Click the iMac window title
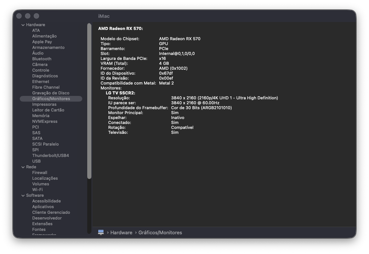Viewport: 369px width, 254px height. [104, 16]
